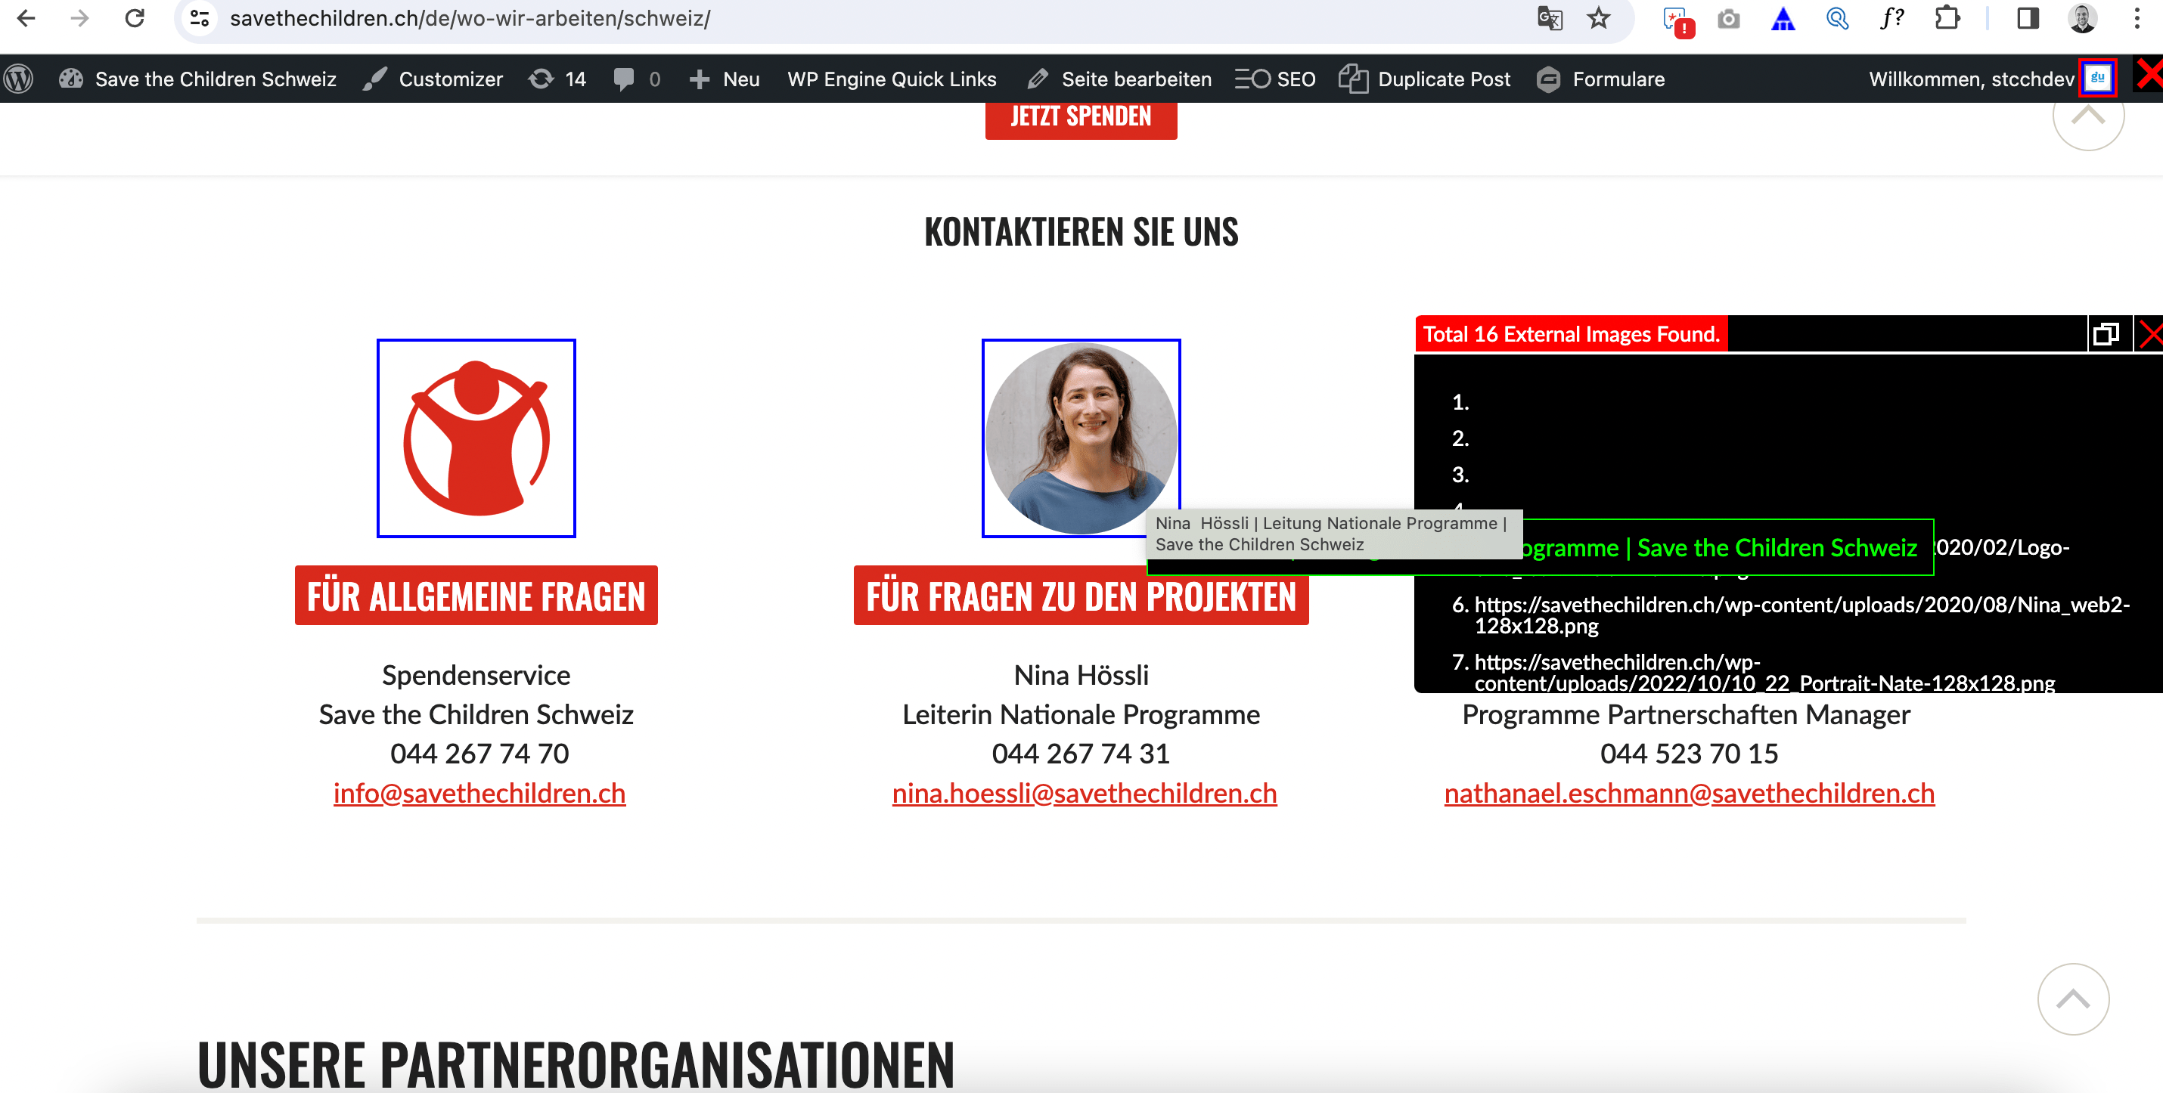Screen dimensions: 2163x1093
Task: Click Duplicate Post in admin bar
Action: point(1424,79)
